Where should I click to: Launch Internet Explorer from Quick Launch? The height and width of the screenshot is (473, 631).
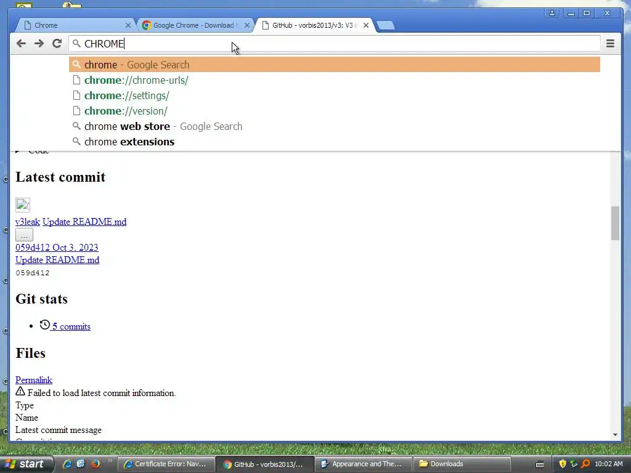pyautogui.click(x=67, y=464)
